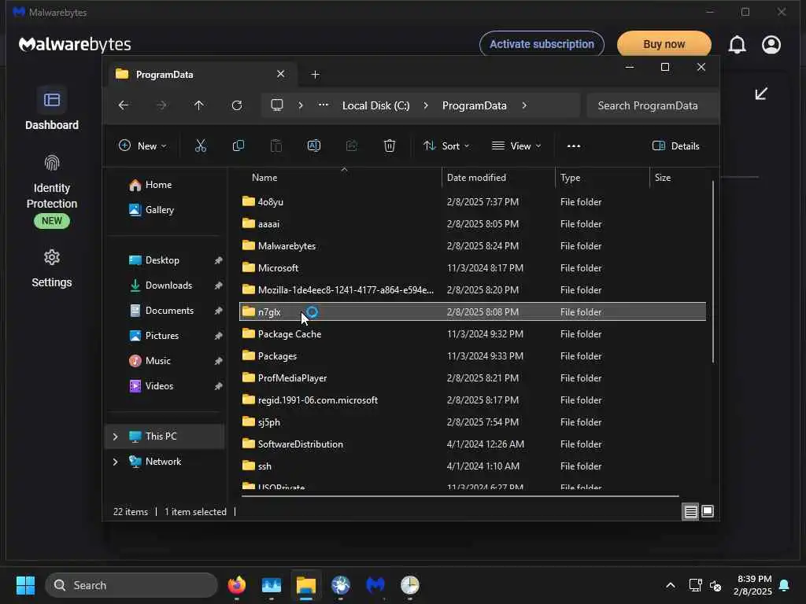Expand Network in navigation pane
The height and width of the screenshot is (604, 806).
[115, 462]
